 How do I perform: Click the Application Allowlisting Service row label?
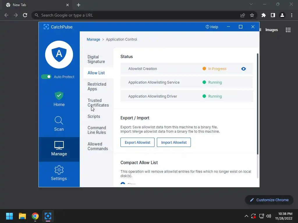(154, 82)
